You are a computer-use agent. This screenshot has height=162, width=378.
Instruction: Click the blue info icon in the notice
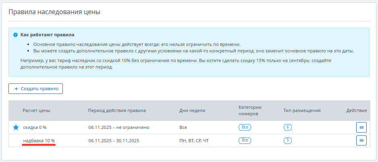[x=15, y=35]
